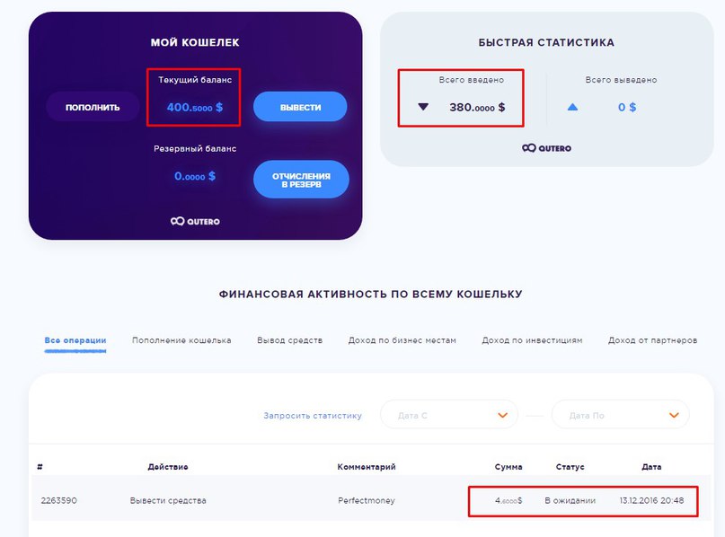Click Отчисления в резерв button
725x537 pixels.
301,180
